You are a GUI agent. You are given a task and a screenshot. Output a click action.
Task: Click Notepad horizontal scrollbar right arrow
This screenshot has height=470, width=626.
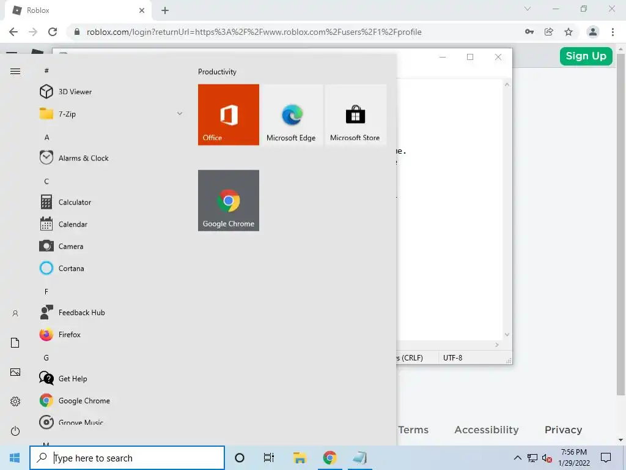(x=496, y=345)
